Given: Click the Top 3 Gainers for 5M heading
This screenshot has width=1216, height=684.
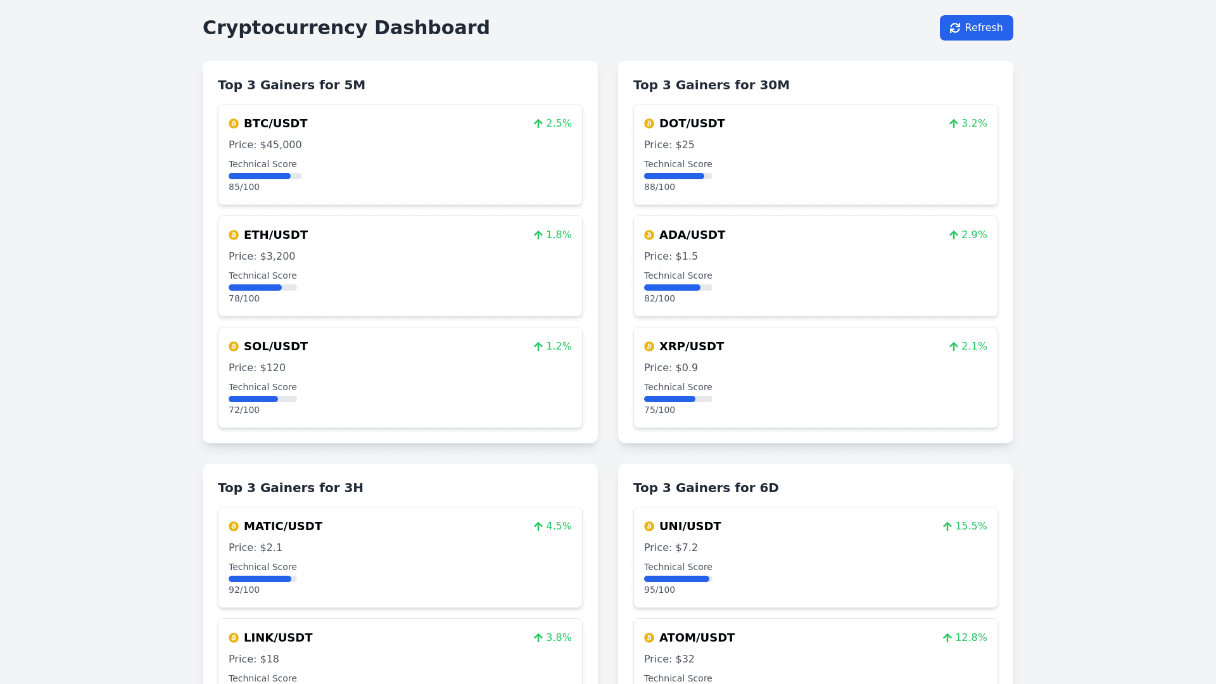Looking at the screenshot, I should [291, 85].
